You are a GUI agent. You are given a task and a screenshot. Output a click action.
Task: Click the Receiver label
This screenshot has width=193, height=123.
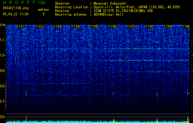62,11
